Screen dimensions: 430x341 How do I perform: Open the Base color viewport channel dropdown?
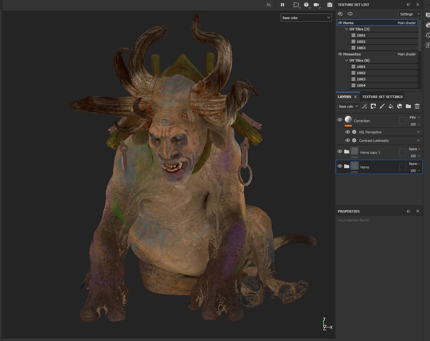tap(306, 18)
